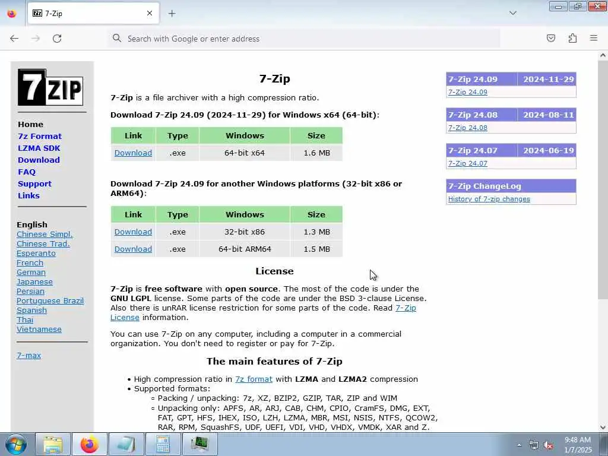Open a new tab with the plus icon

pyautogui.click(x=172, y=14)
